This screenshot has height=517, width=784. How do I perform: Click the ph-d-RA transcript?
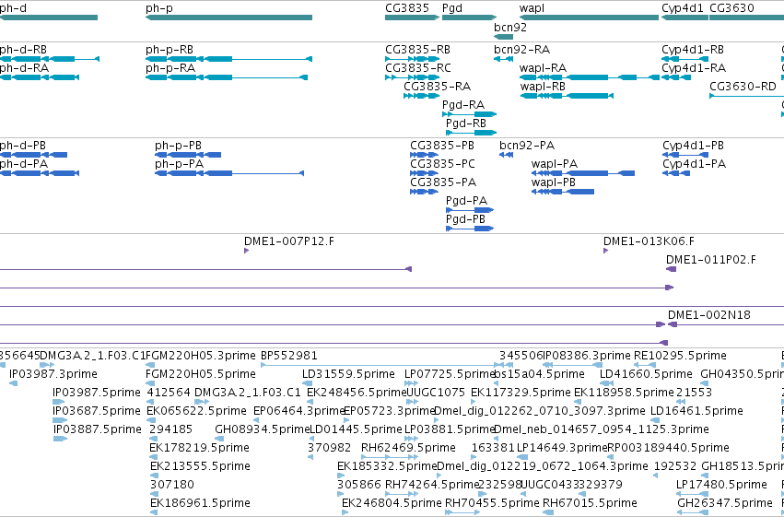[x=40, y=77]
